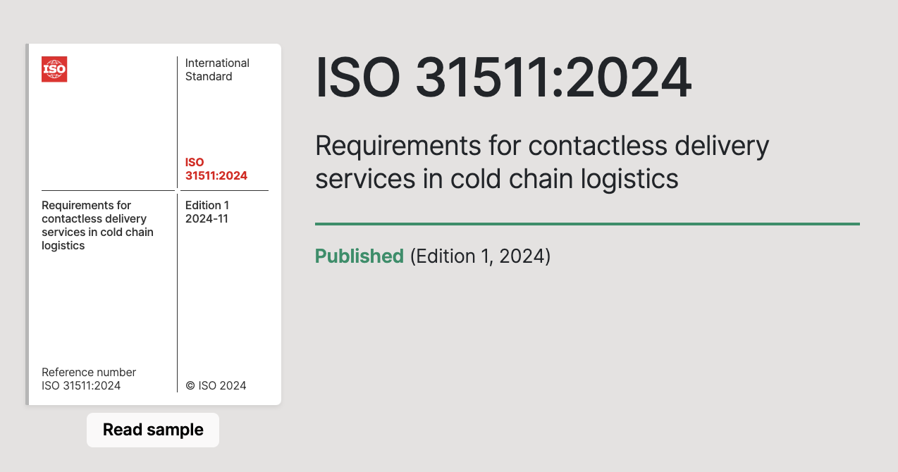The height and width of the screenshot is (472, 898).
Task: Click the red ISO logo on cover
Action: (x=54, y=69)
